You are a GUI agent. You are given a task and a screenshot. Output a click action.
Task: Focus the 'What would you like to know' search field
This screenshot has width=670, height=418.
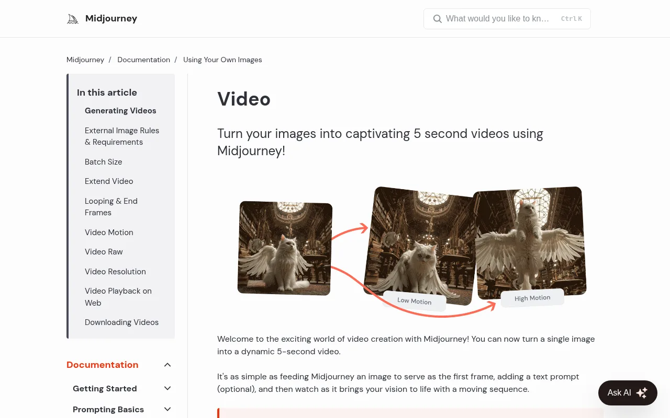click(507, 19)
